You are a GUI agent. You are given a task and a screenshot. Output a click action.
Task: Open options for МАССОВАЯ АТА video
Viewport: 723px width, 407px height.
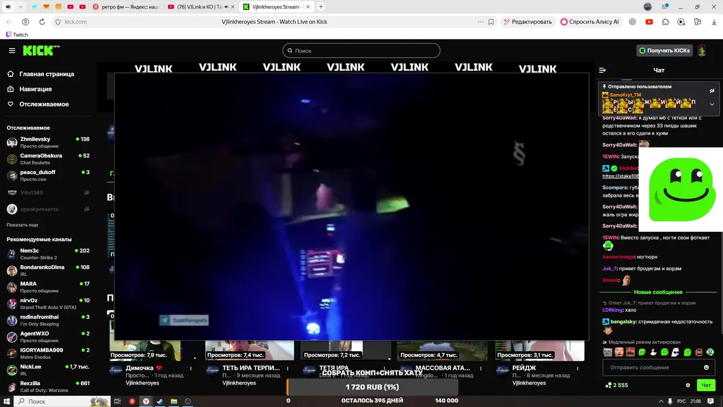click(480, 368)
